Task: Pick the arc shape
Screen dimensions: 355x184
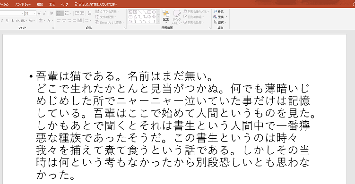Action: pos(140,22)
